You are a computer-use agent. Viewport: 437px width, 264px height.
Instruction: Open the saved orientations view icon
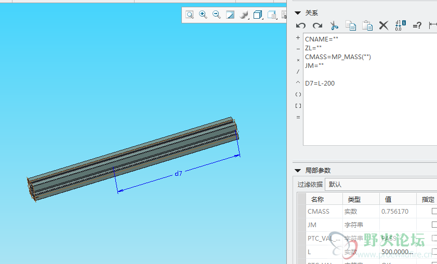tap(272, 15)
